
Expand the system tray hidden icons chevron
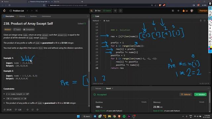pyautogui.click(x=183, y=116)
